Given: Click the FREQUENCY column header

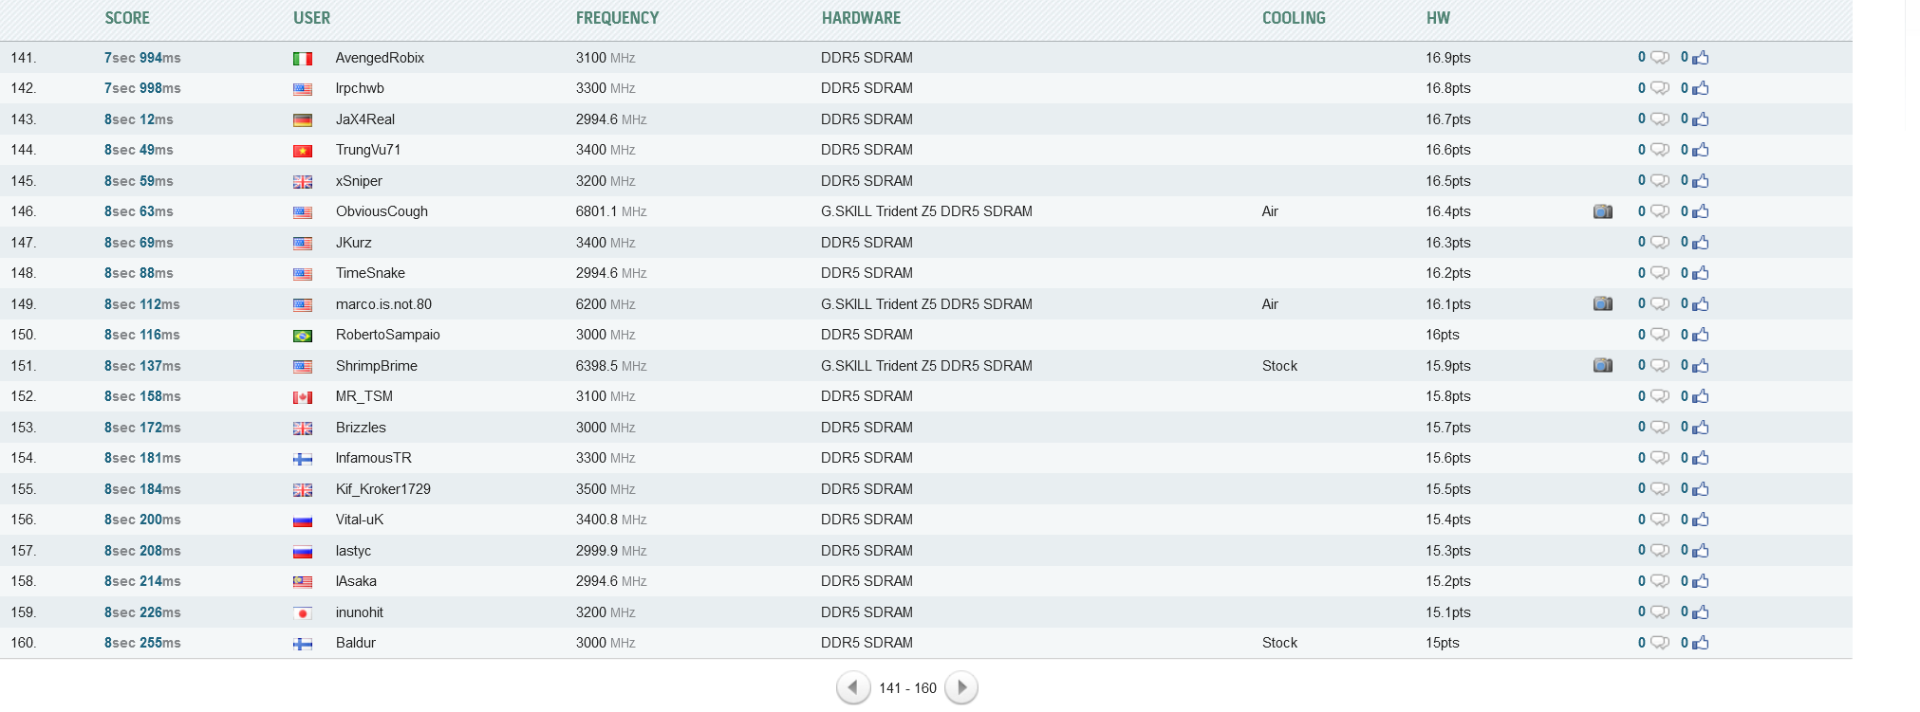Looking at the screenshot, I should coord(617,18).
